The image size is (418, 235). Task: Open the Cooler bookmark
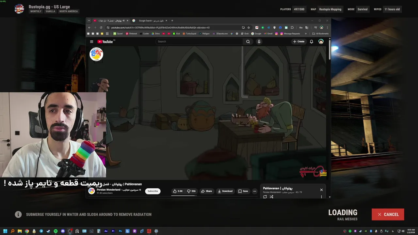144,34
